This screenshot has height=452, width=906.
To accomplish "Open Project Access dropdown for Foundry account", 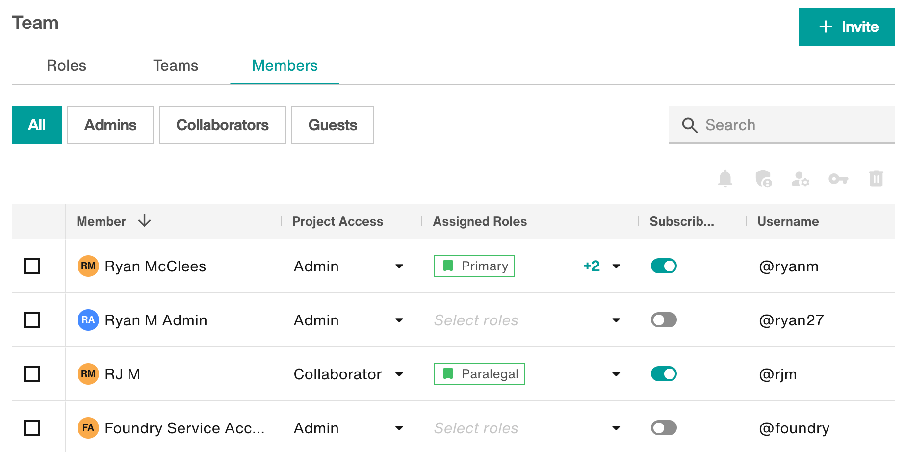I will coord(399,428).
